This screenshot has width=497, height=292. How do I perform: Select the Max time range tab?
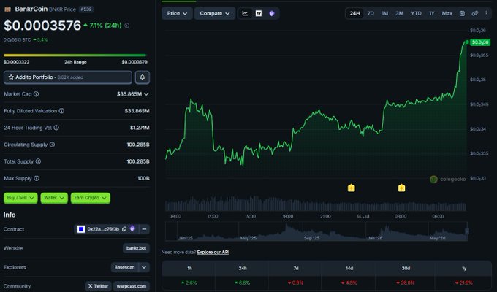447,13
